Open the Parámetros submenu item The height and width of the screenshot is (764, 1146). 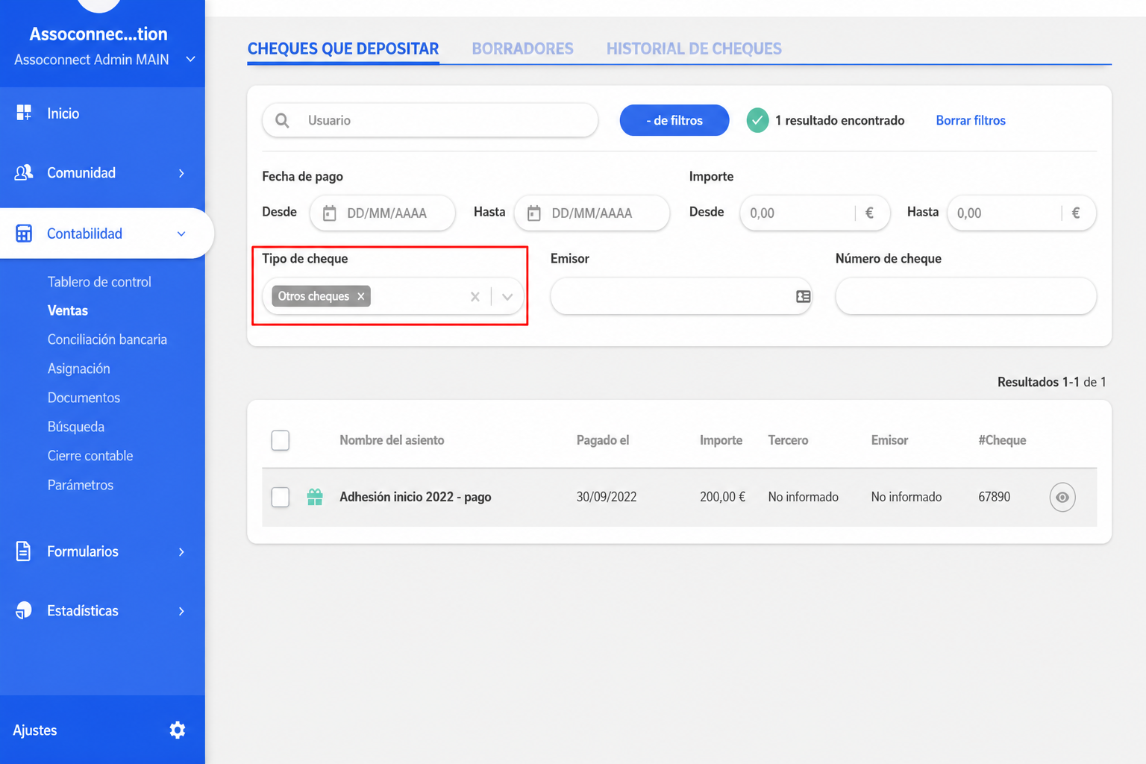pos(81,485)
